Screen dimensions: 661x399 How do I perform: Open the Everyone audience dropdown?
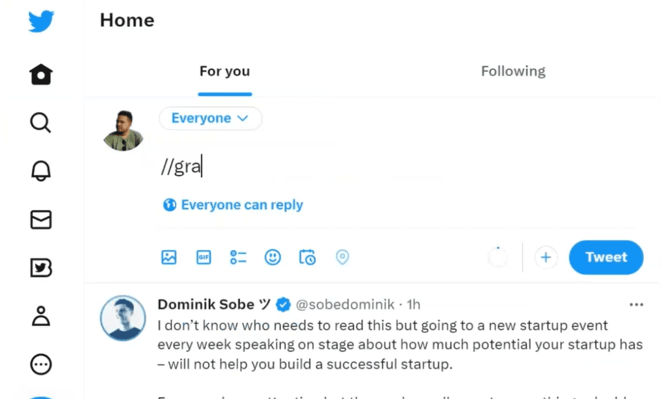pyautogui.click(x=210, y=118)
